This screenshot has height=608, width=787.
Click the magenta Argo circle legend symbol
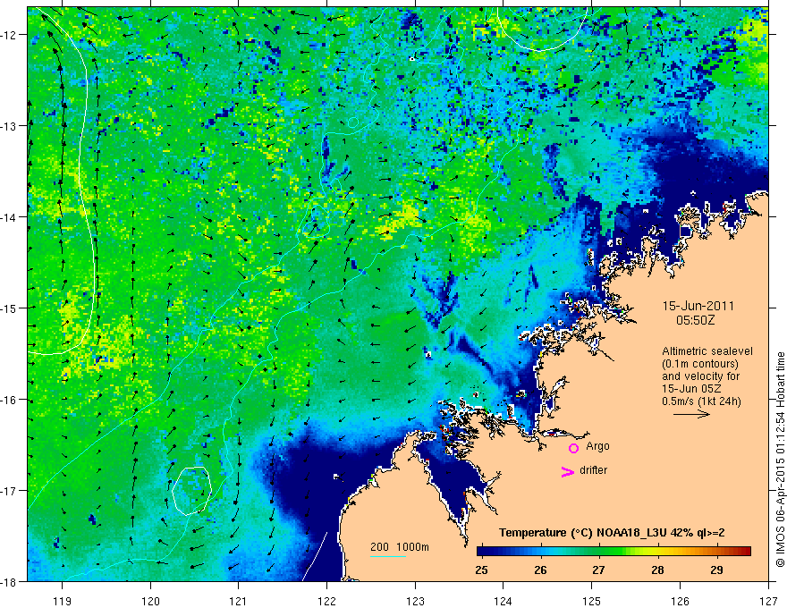point(573,448)
